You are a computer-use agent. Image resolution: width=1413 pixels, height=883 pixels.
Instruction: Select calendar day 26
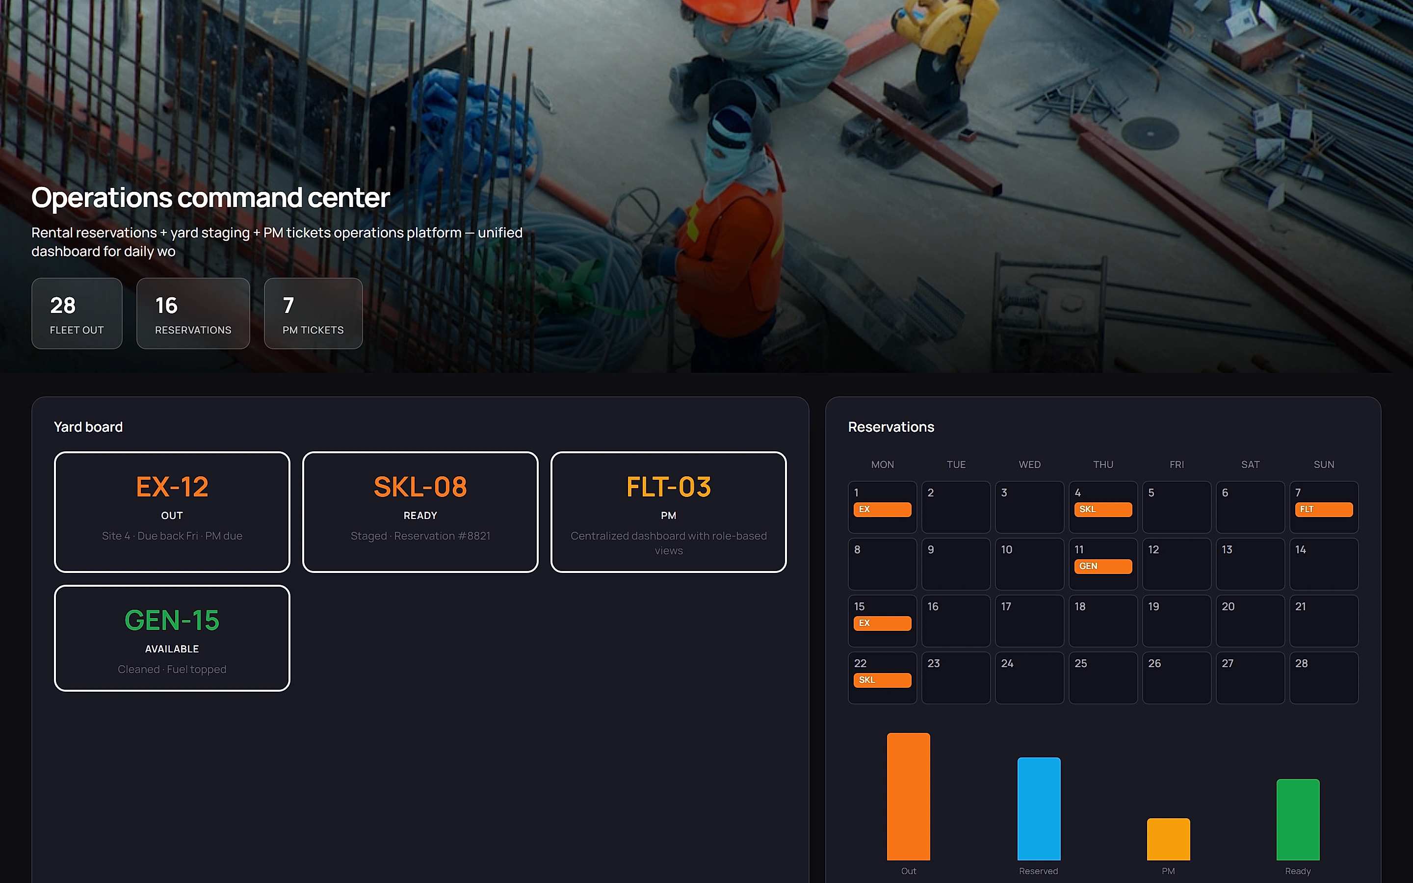click(1177, 677)
